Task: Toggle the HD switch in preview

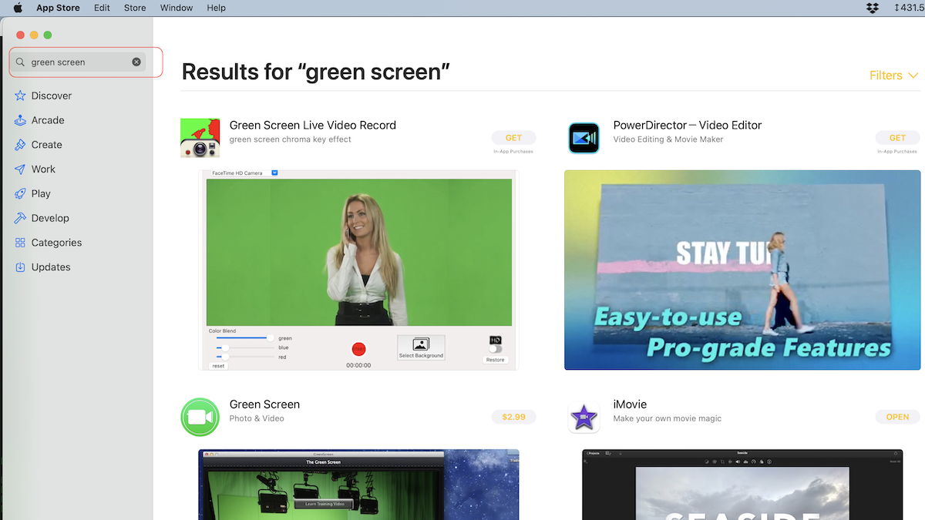Action: click(495, 349)
